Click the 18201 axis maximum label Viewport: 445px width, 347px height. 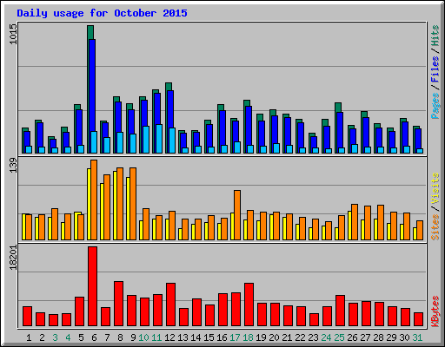point(13,258)
